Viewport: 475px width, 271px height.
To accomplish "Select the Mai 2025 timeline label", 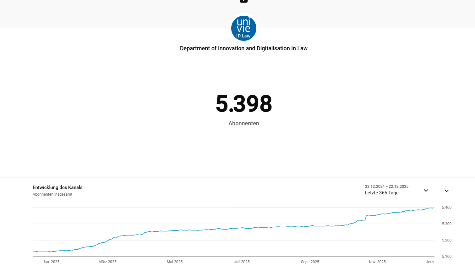I will click(175, 262).
